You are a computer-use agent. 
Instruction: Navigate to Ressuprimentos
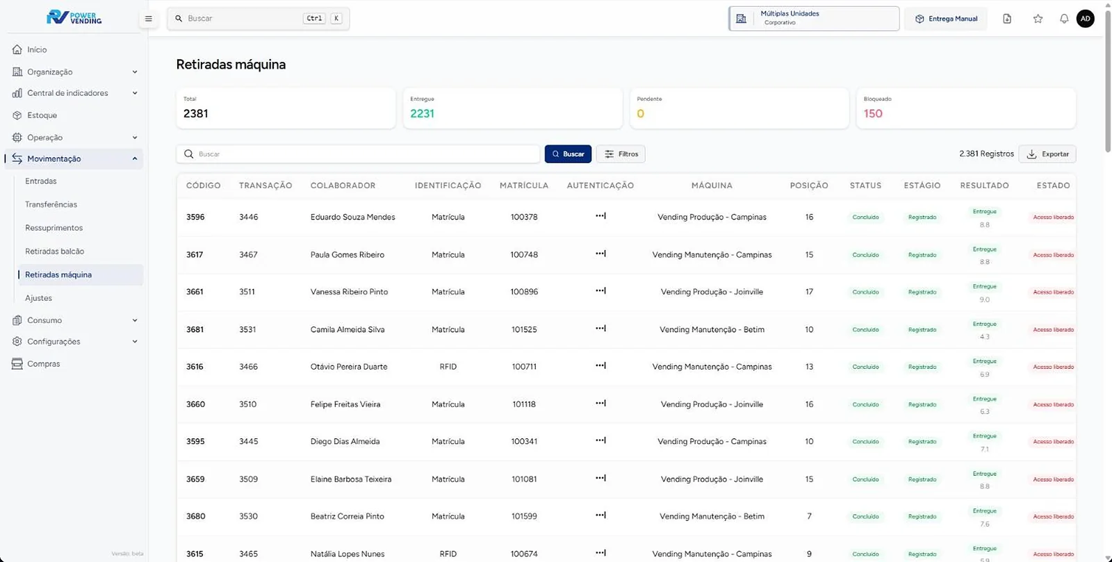54,228
